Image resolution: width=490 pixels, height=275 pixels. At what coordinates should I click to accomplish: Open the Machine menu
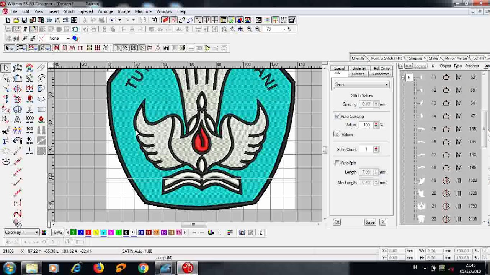tap(143, 11)
